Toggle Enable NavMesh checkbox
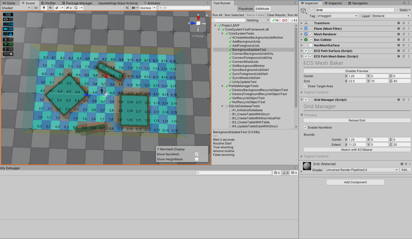Image resolution: width=412 pixels, height=239 pixels. click(x=305, y=127)
